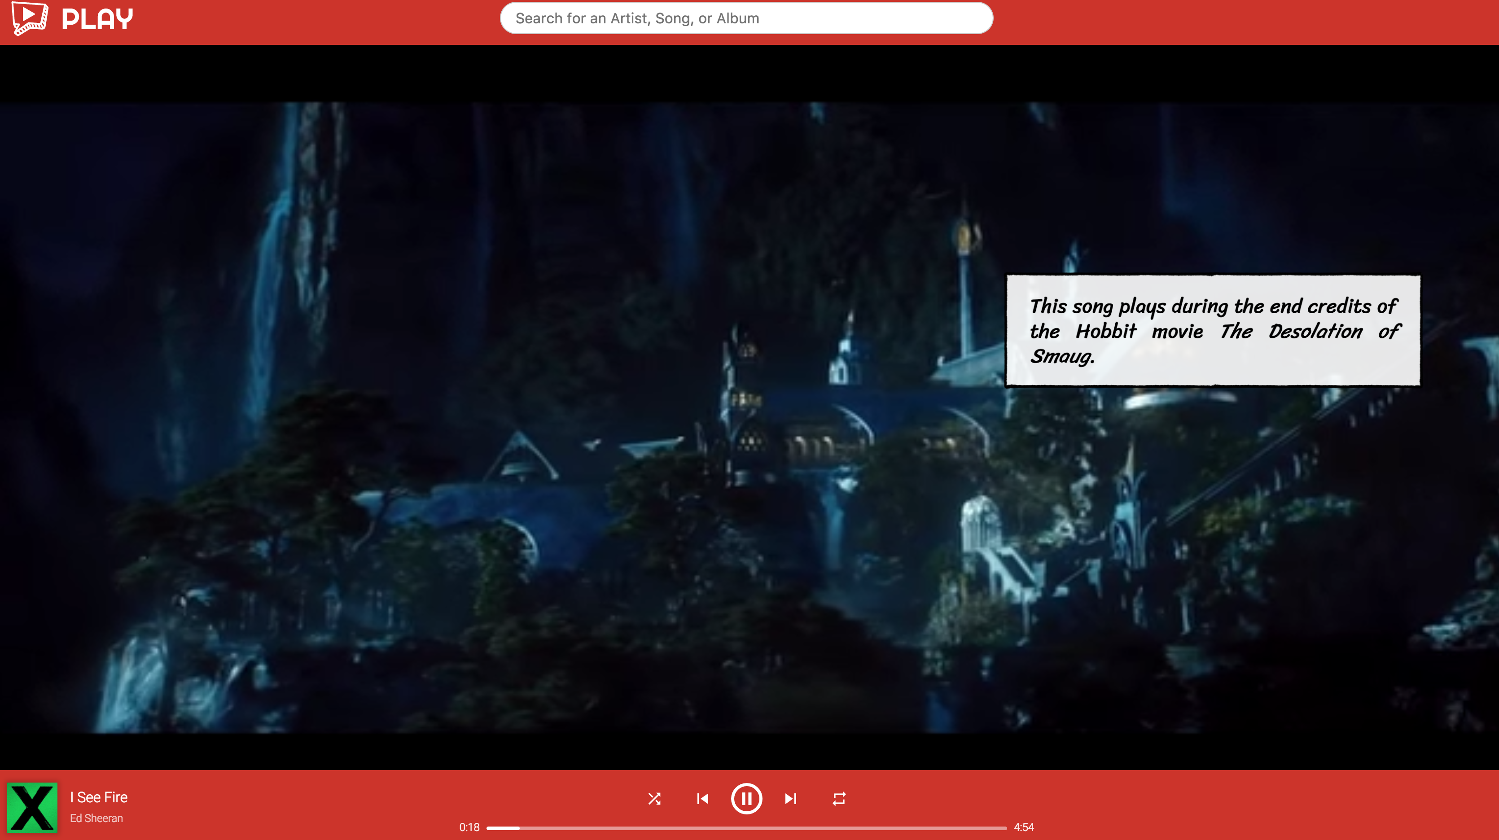Click the PLAY wordmark in header
The height and width of the screenshot is (840, 1499).
point(97,19)
